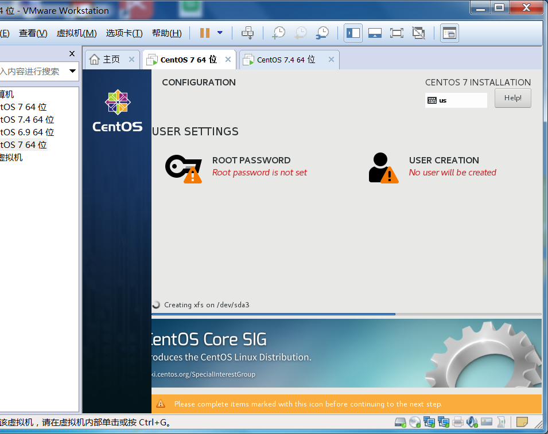548x434 pixels.
Task: Click the sound card status icon
Action: pos(472,423)
